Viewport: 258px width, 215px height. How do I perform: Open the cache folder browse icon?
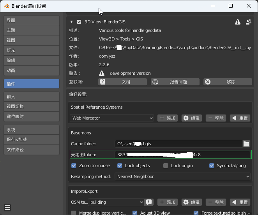click(x=246, y=144)
